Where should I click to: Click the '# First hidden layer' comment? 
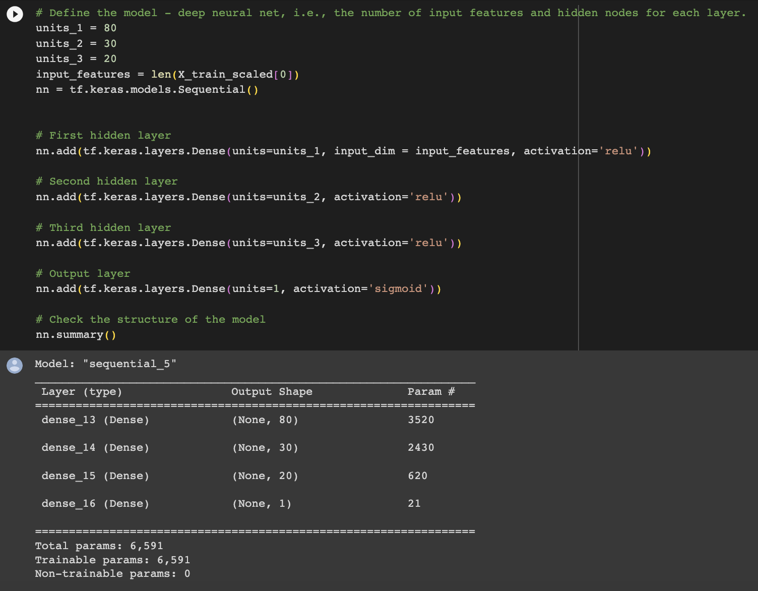[103, 135]
